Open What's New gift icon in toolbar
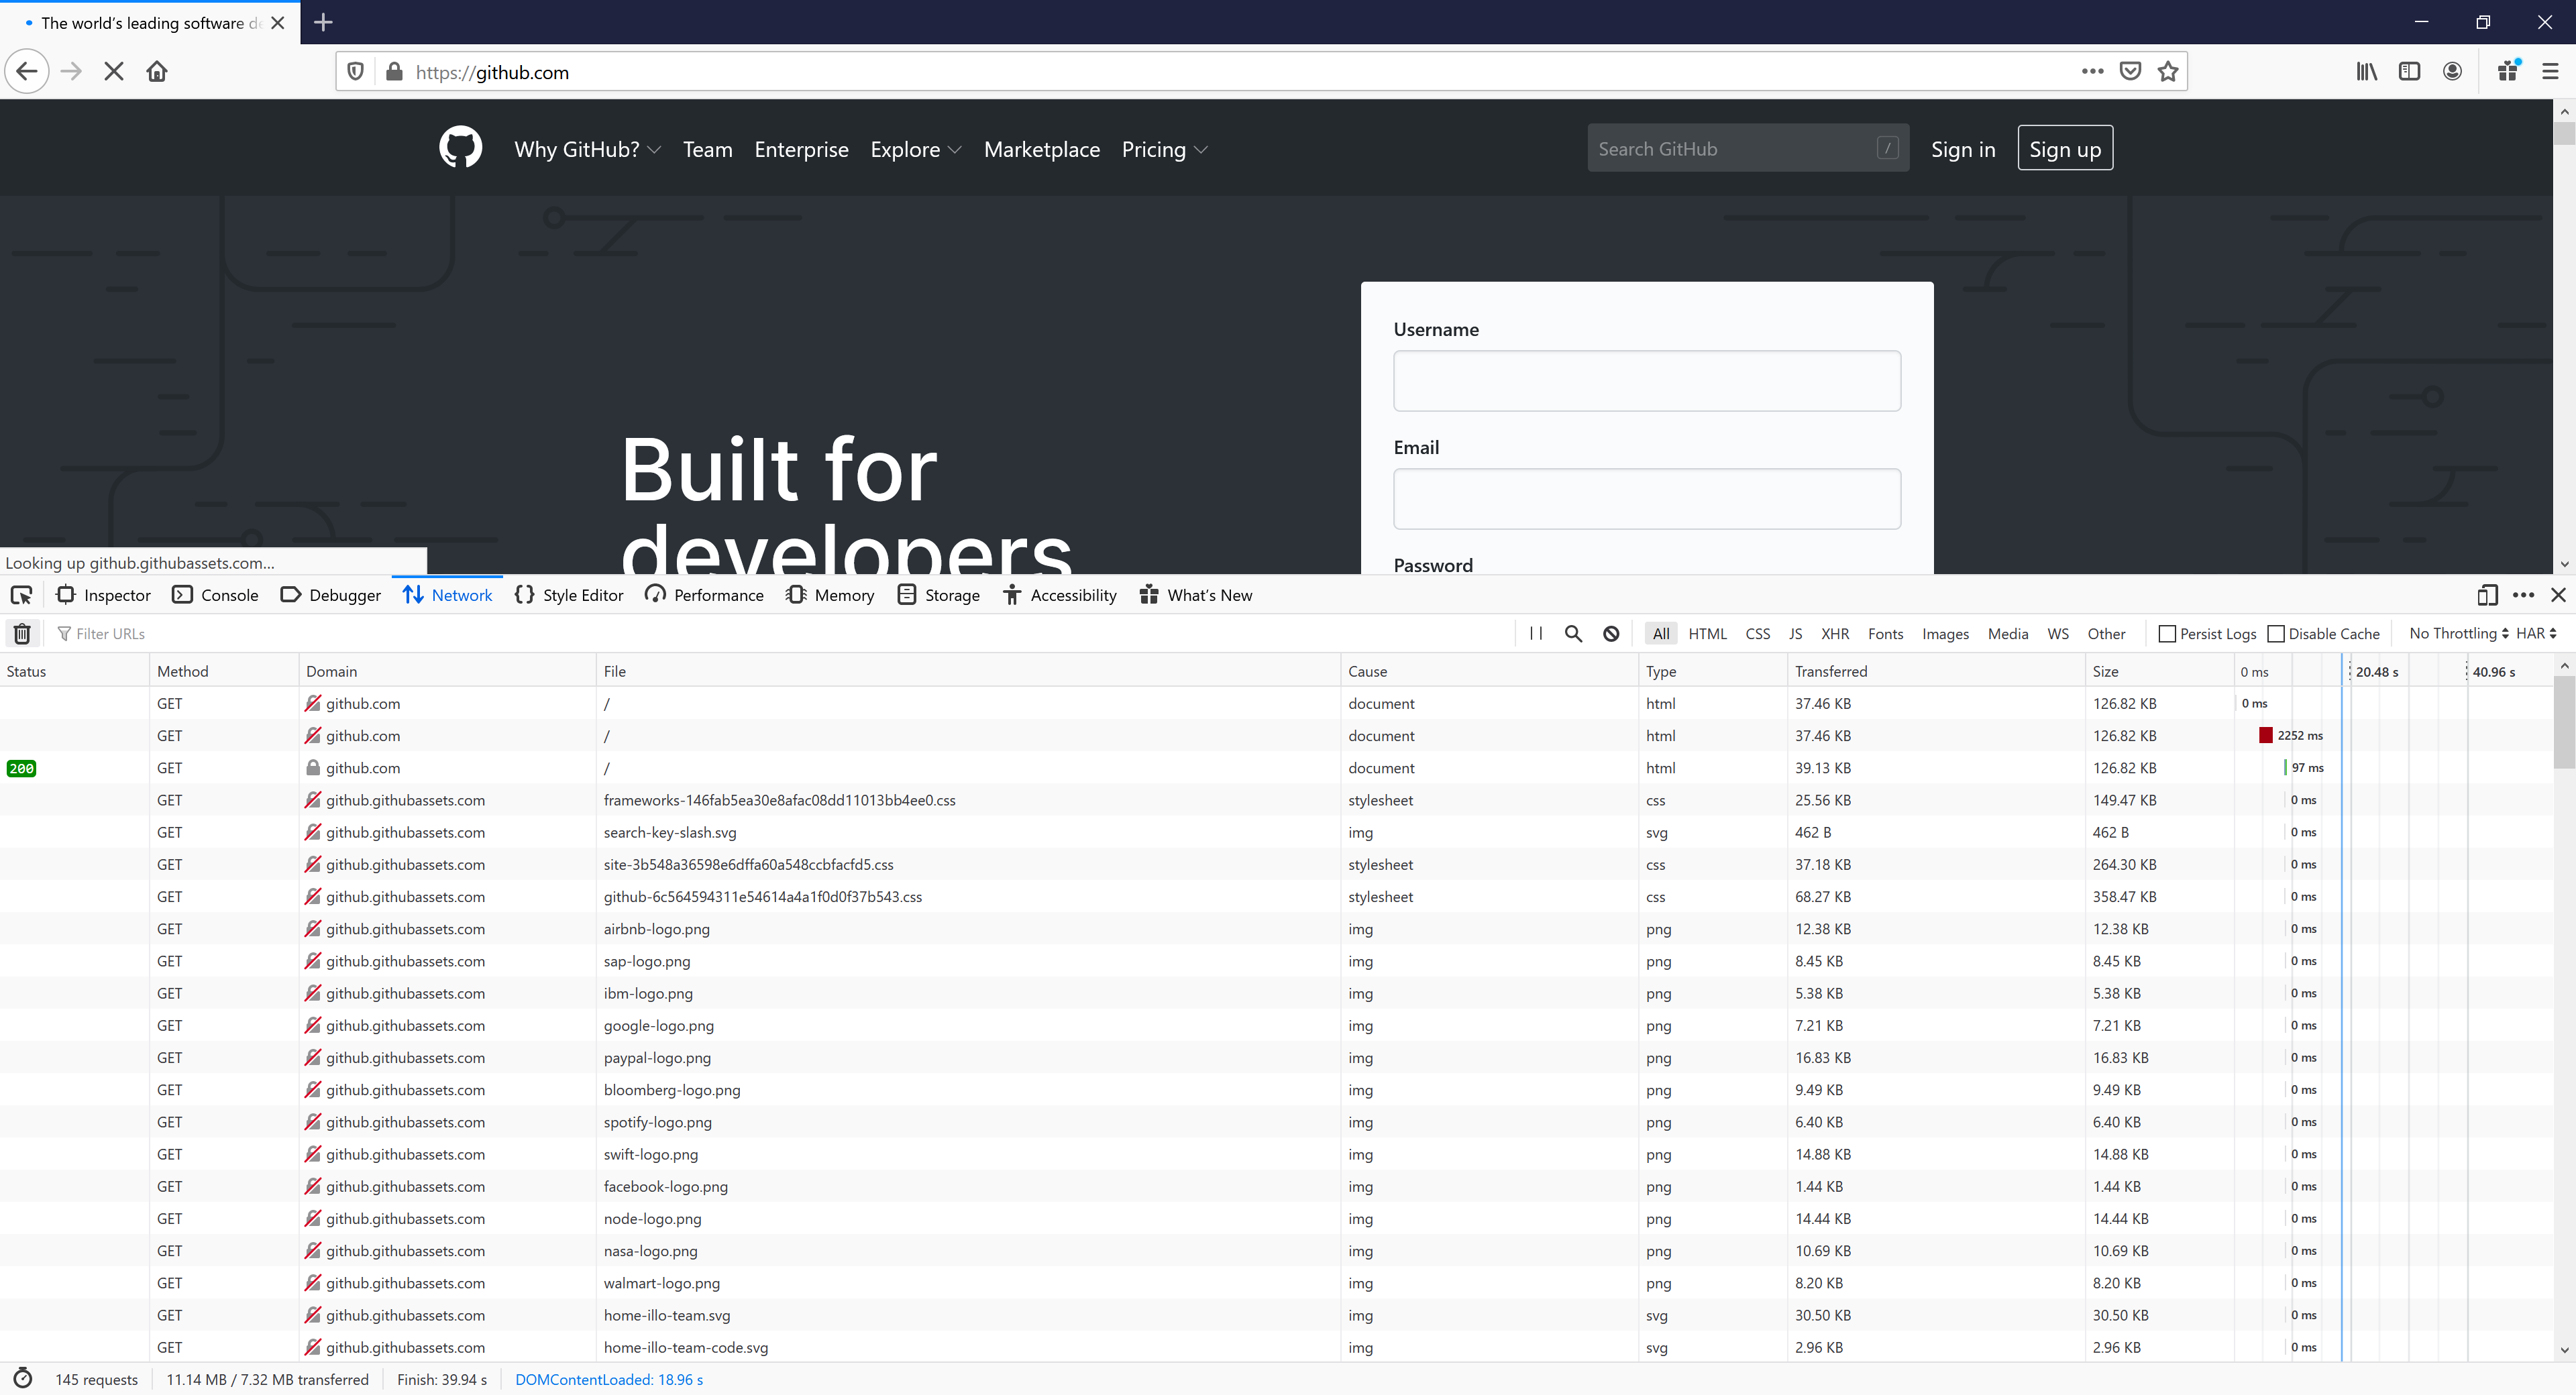The width and height of the screenshot is (2576, 1395). (x=2508, y=72)
